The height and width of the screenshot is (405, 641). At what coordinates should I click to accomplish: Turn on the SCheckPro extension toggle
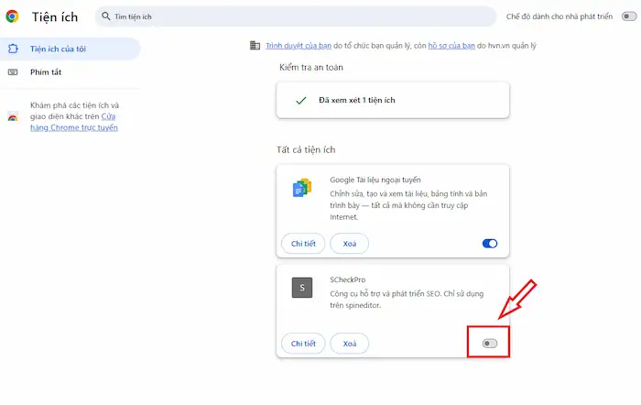[489, 343]
